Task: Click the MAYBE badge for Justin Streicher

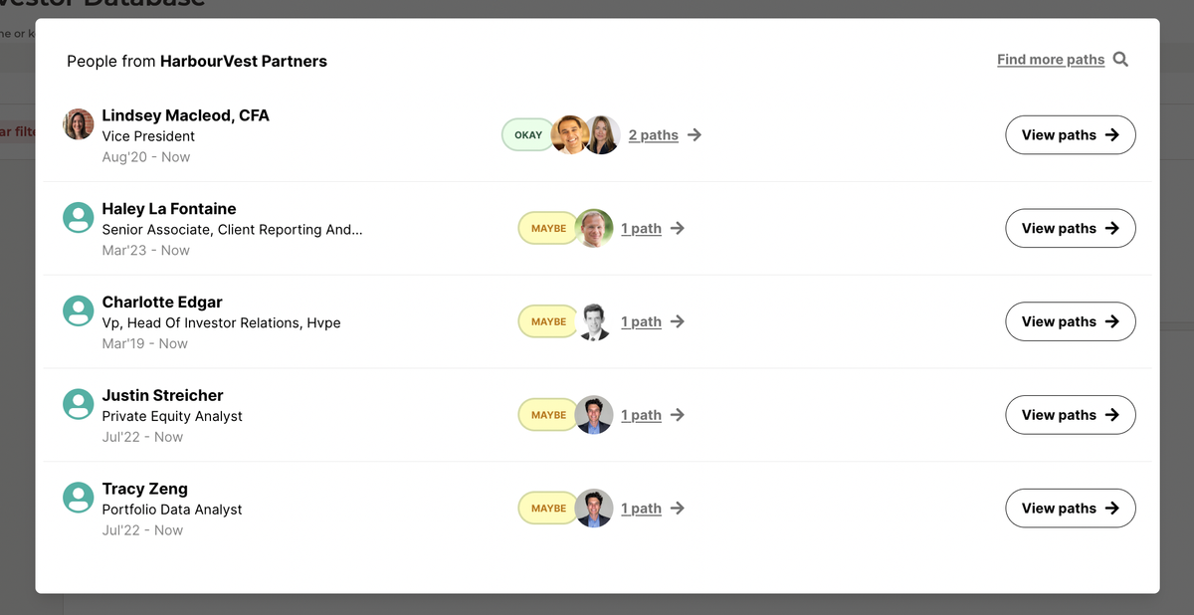Action: pyautogui.click(x=547, y=415)
